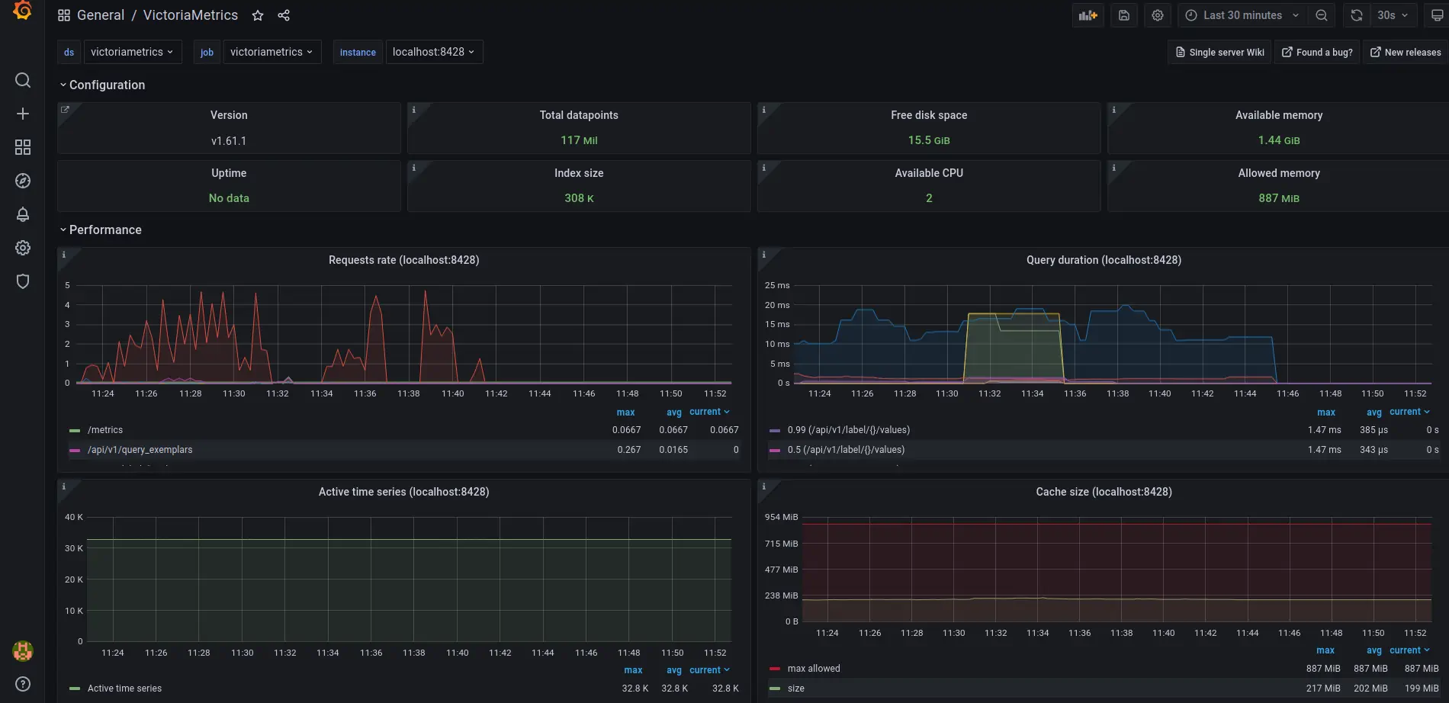
Task: Open the Cache size panel title menu
Action: [x=1103, y=492]
